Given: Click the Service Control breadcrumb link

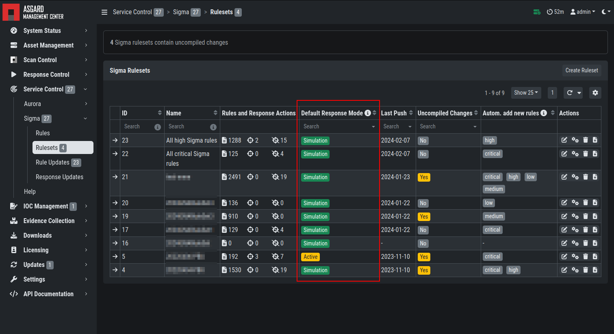Looking at the screenshot, I should 132,12.
